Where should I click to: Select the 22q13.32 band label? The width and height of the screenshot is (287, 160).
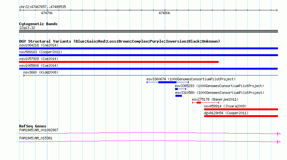pos(27,28)
